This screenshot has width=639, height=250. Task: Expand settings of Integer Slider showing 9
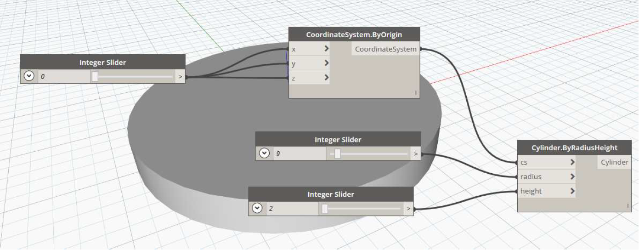pyautogui.click(x=265, y=154)
